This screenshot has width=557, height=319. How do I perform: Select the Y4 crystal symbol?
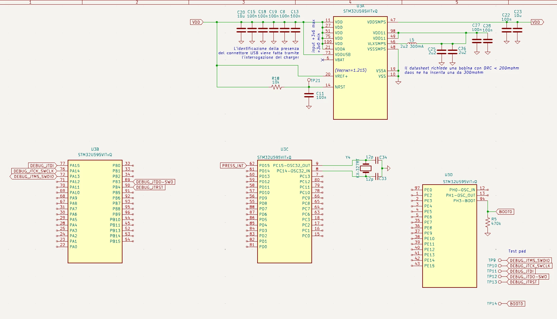(366, 168)
